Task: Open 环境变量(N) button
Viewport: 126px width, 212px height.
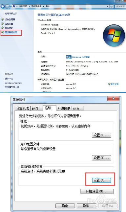Action: coord(97,191)
